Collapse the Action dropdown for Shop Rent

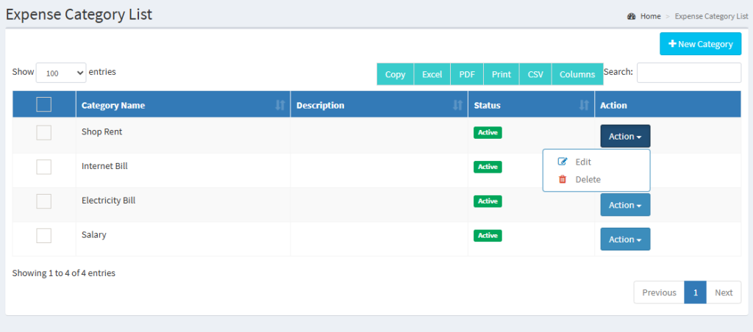tap(625, 136)
